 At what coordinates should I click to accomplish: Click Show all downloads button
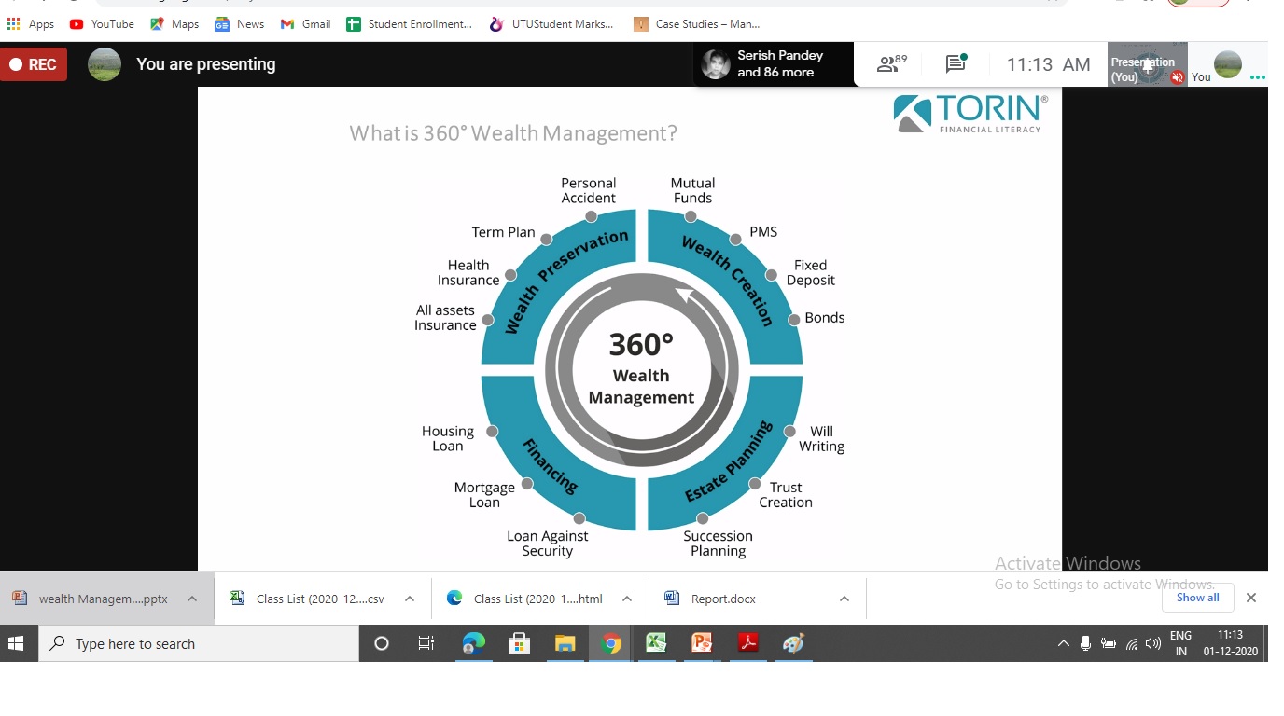click(x=1197, y=598)
